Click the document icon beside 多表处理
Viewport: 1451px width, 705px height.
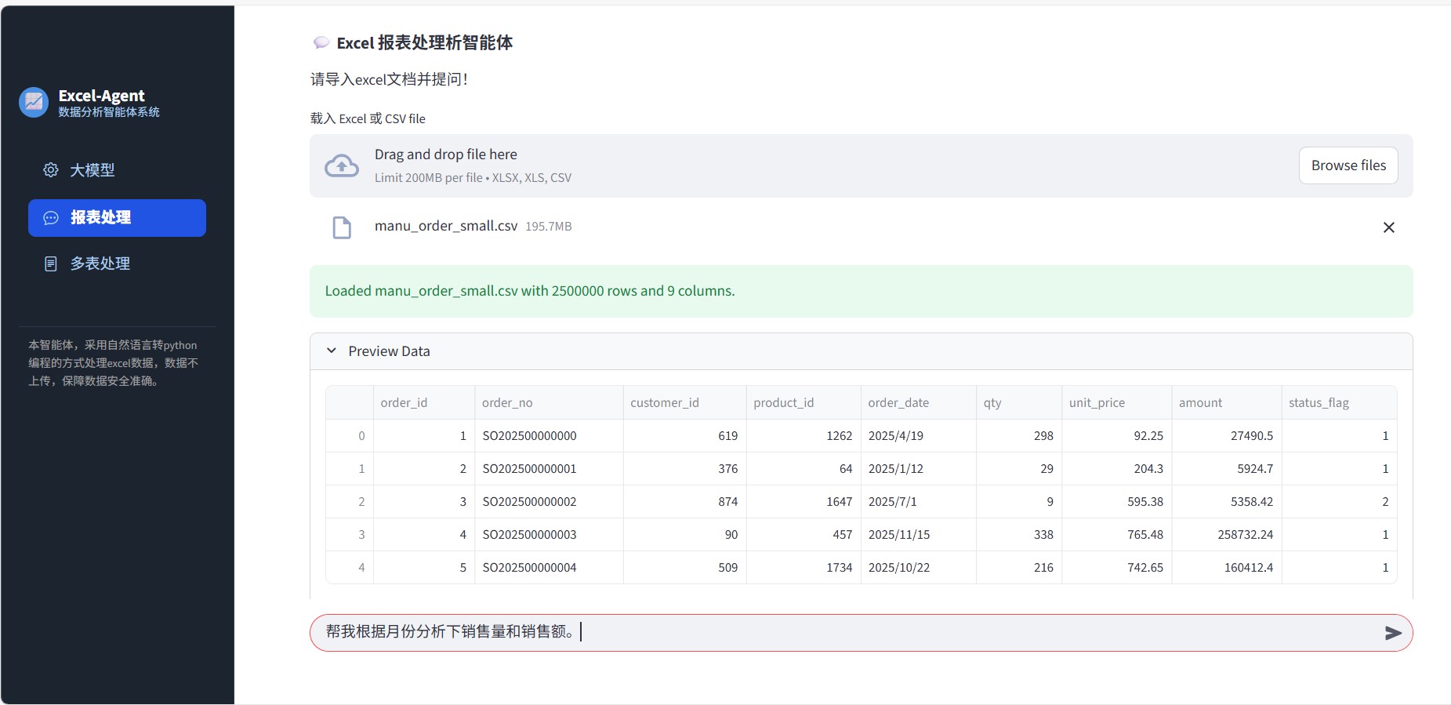pyautogui.click(x=51, y=264)
